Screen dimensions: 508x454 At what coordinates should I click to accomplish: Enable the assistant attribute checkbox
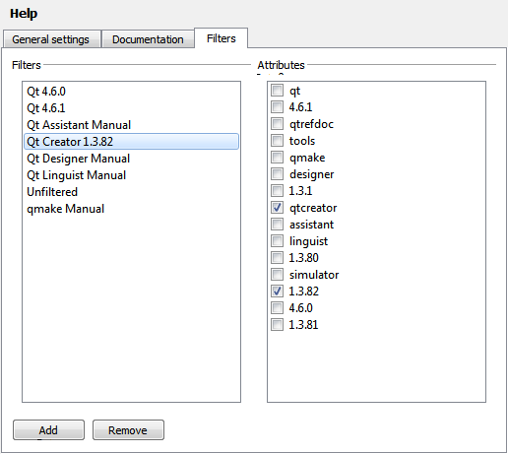click(278, 225)
